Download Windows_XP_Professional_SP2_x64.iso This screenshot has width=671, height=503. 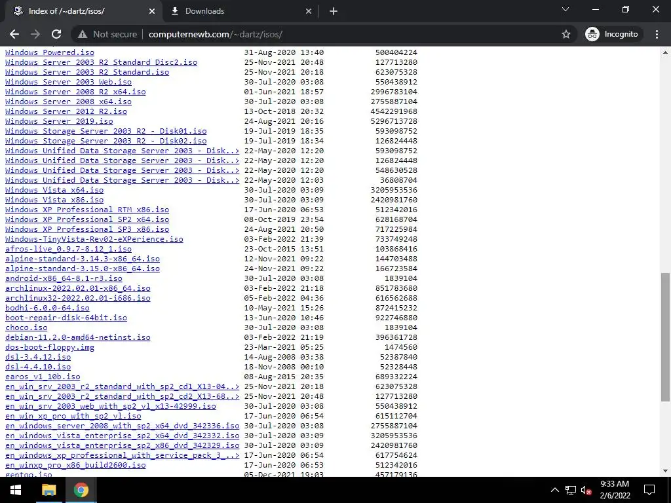87,219
